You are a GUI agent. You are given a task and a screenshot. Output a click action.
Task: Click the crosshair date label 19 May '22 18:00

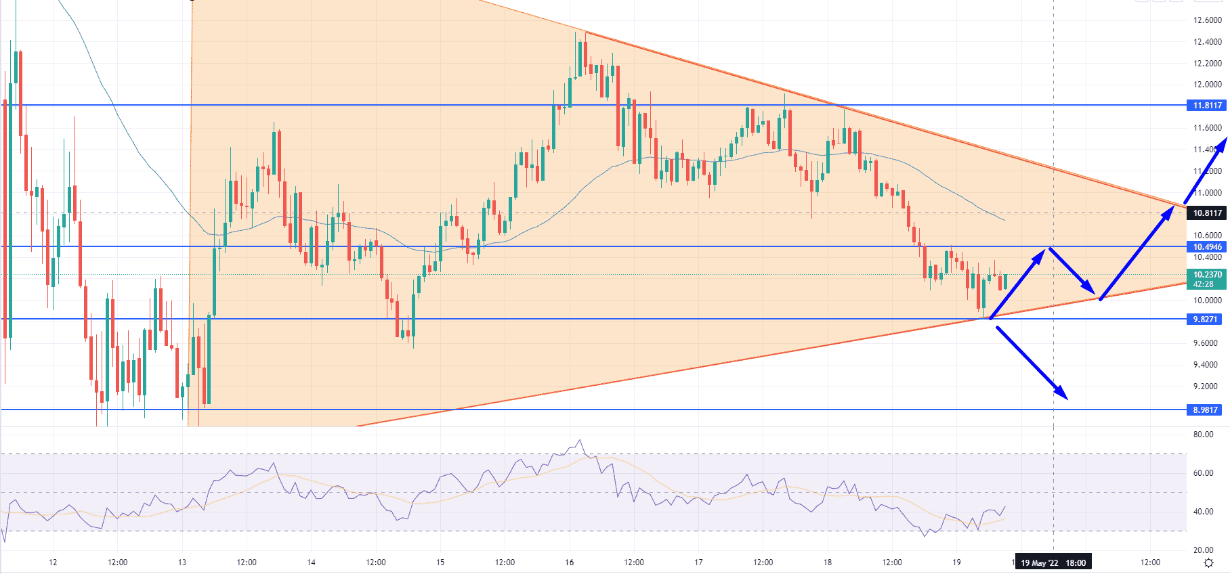pos(1053,562)
